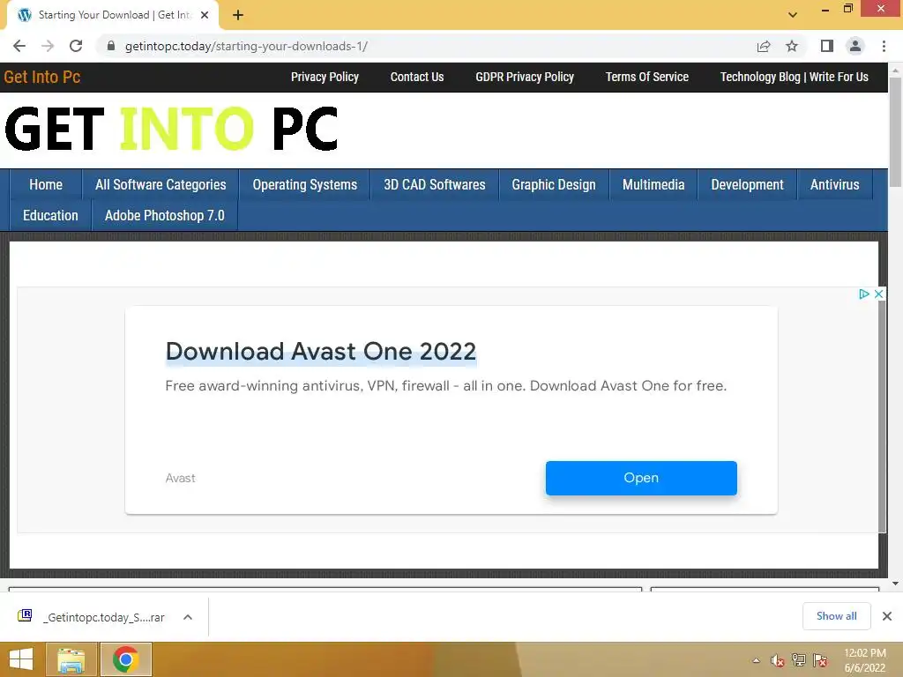903x677 pixels.
Task: Click Download Avast One 2022 headline
Action: pyautogui.click(x=321, y=351)
